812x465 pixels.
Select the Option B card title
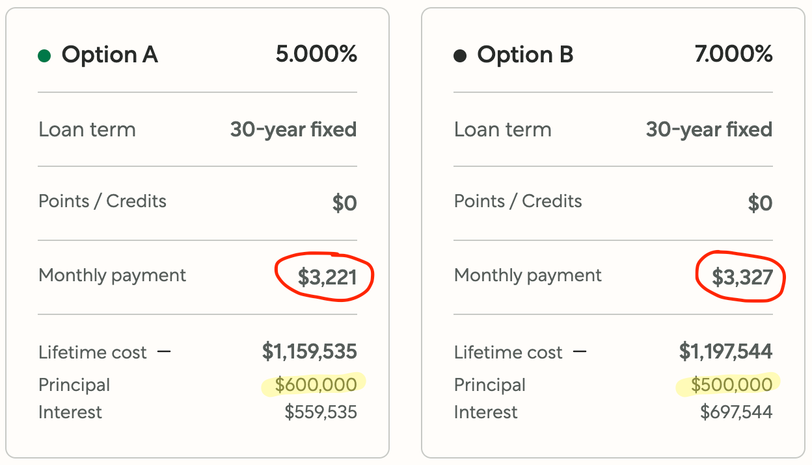click(x=525, y=55)
